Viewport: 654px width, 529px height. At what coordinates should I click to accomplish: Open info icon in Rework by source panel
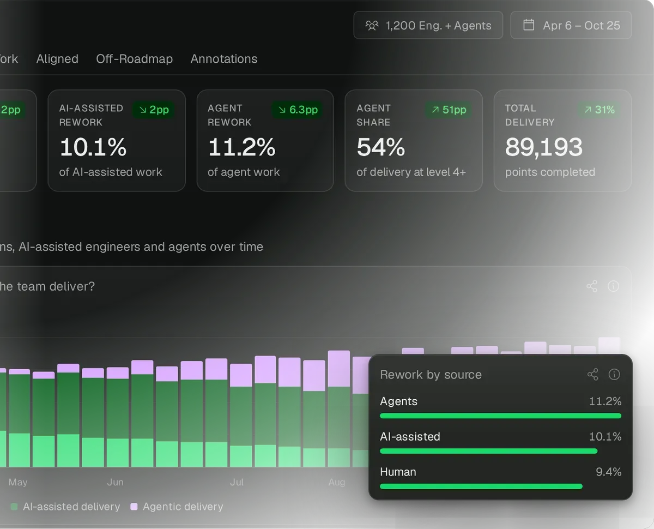(614, 375)
